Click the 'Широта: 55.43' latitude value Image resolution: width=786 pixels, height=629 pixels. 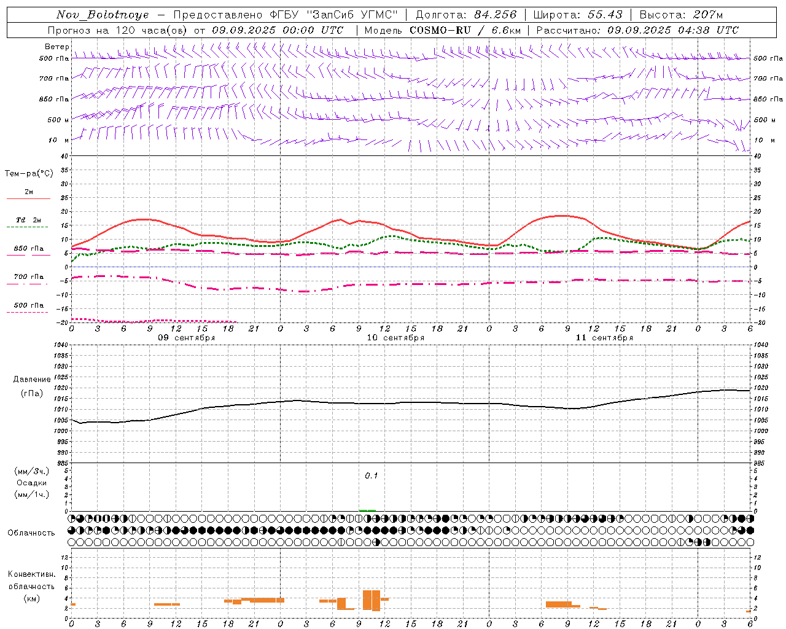[578, 15]
